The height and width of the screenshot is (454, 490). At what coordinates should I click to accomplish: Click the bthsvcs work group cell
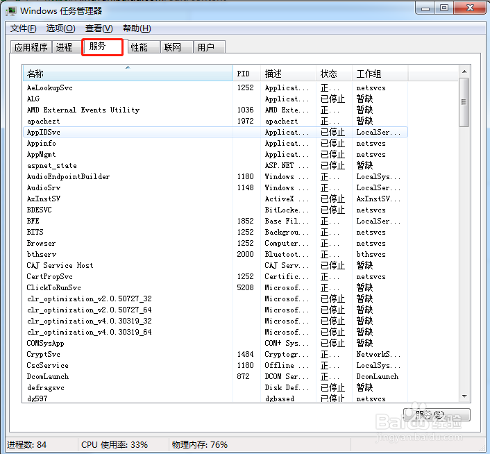[371, 254]
